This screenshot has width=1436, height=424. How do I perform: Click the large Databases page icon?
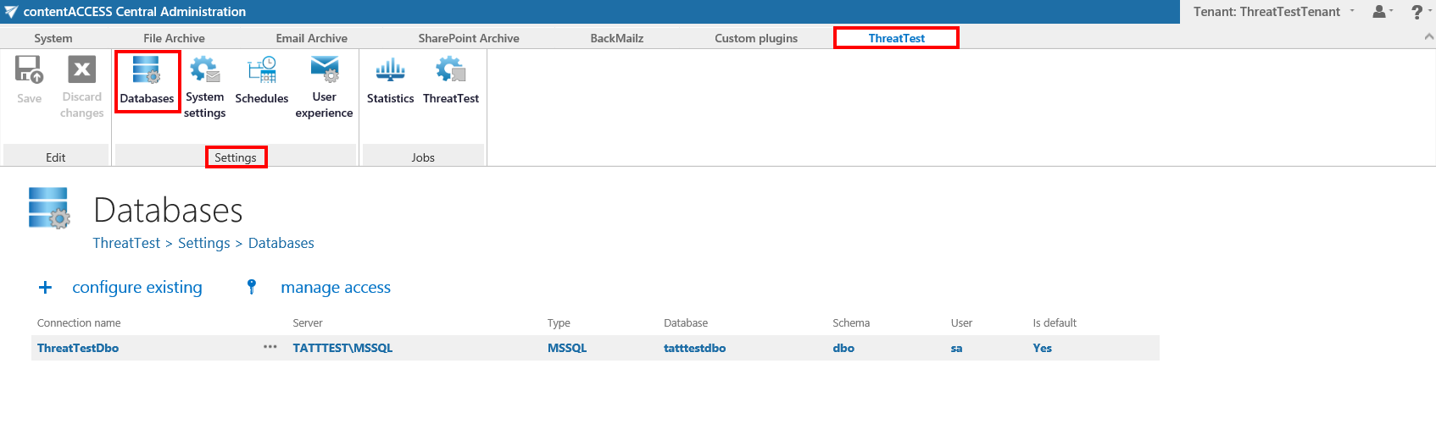(49, 208)
